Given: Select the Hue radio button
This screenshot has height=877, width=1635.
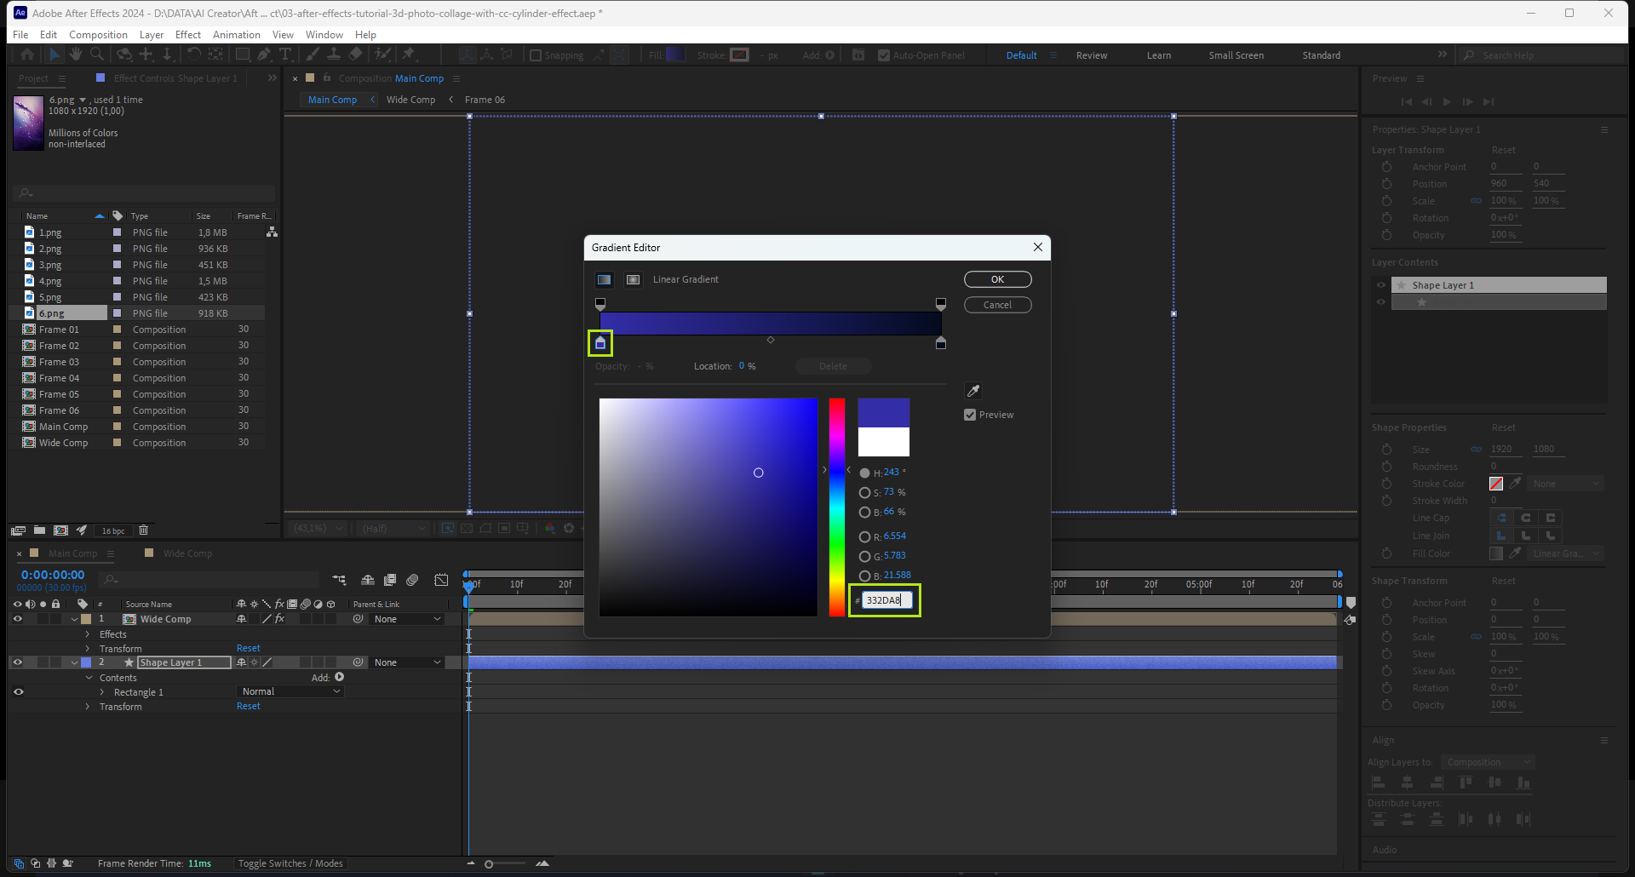Looking at the screenshot, I should pyautogui.click(x=864, y=473).
